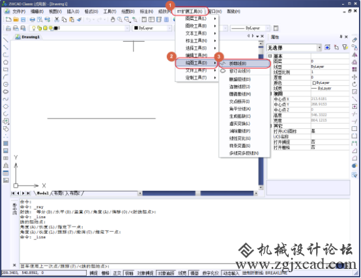
Task: Select the Table tool in draw toolbar
Action: click(x=6, y=173)
